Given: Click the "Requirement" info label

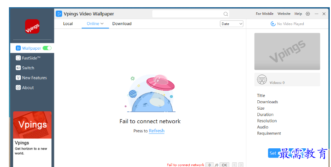Looking at the screenshot, I should point(269,133).
